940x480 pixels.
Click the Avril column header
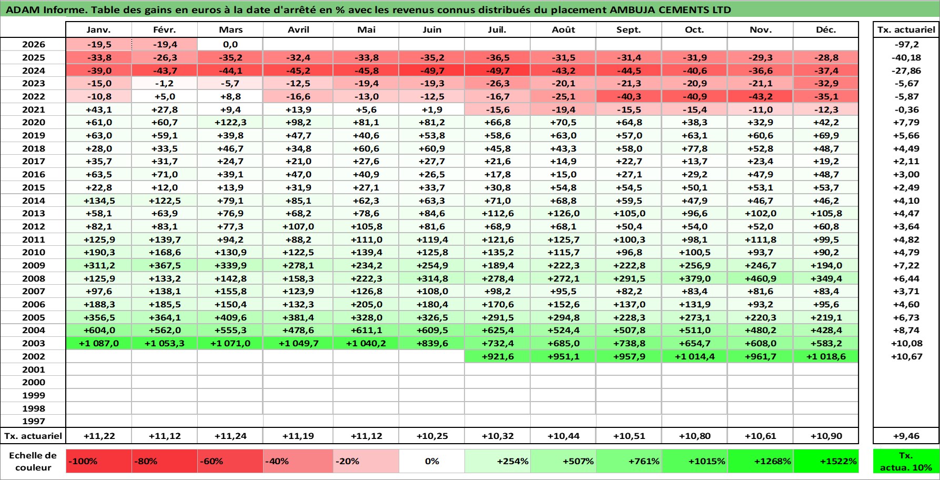298,29
